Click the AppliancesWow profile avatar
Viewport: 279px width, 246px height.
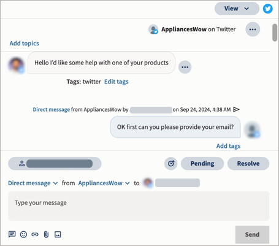coord(153,29)
